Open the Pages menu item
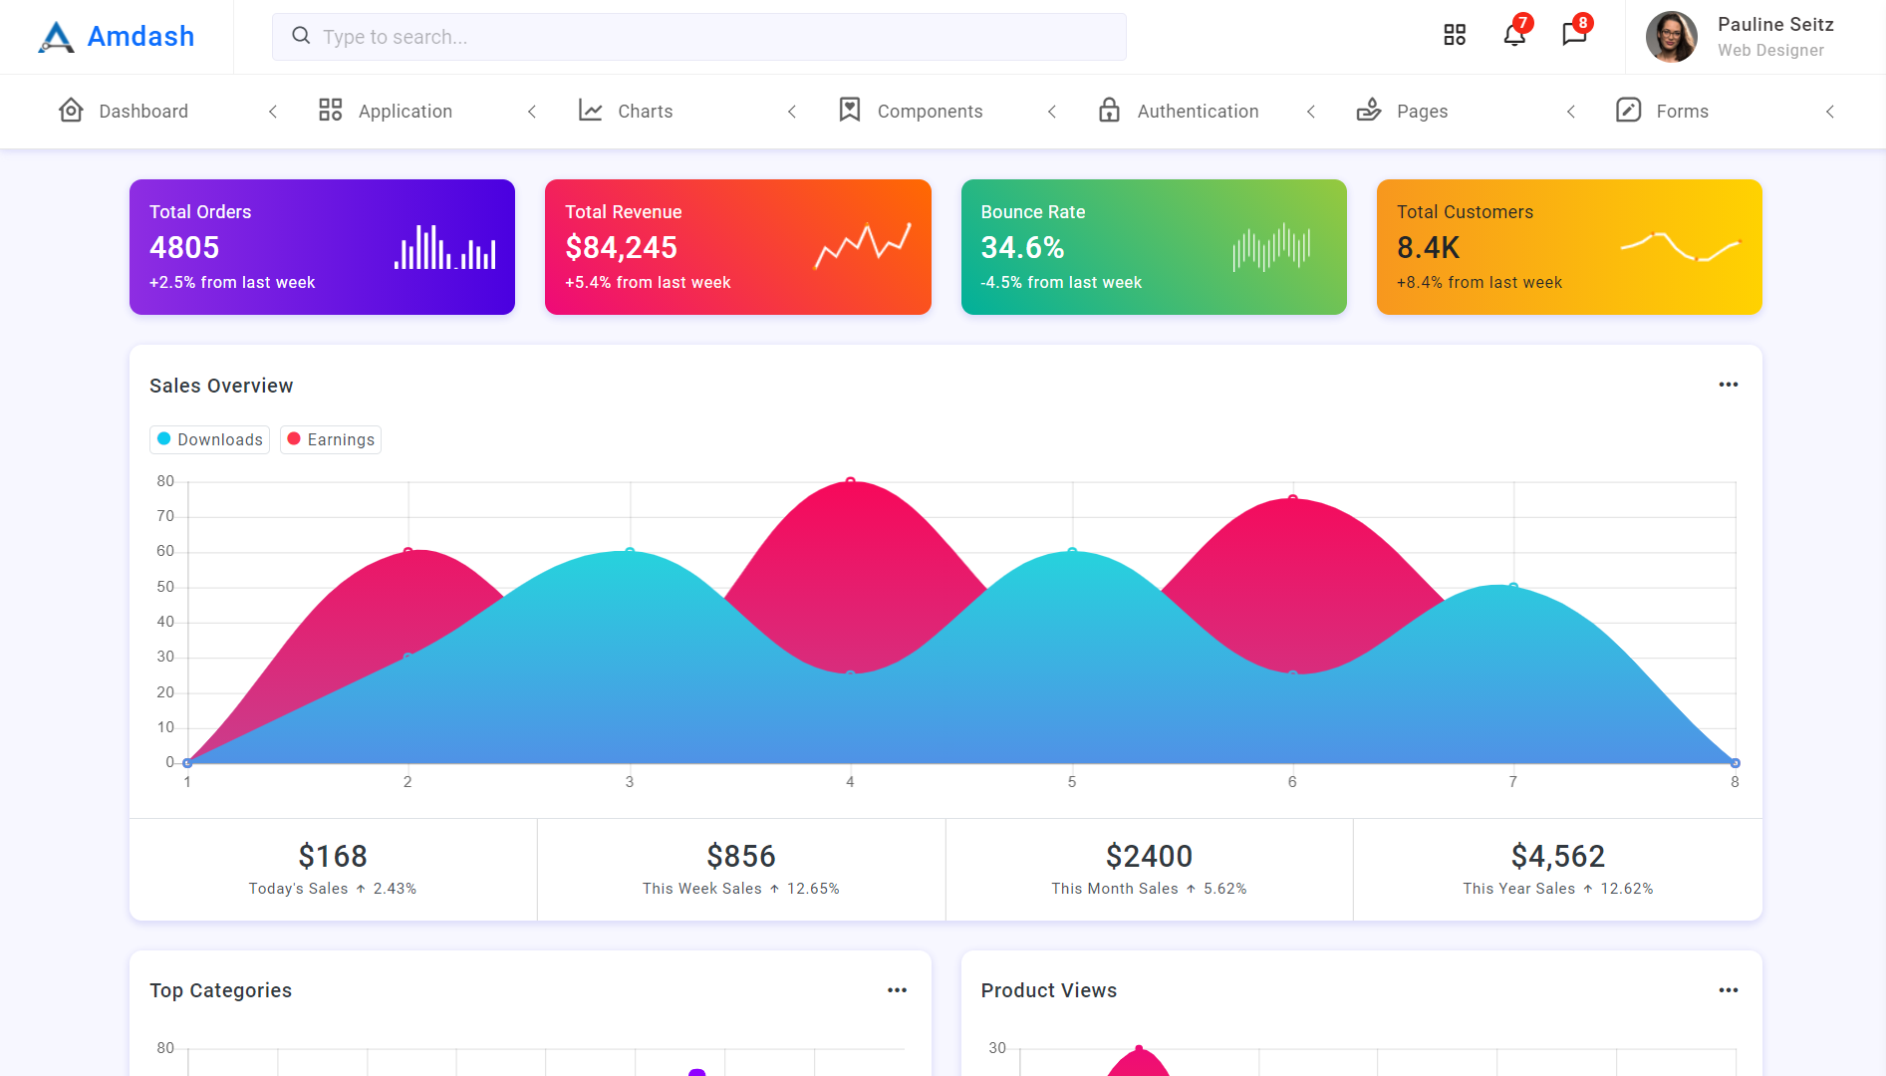1886x1076 pixels. (1422, 112)
